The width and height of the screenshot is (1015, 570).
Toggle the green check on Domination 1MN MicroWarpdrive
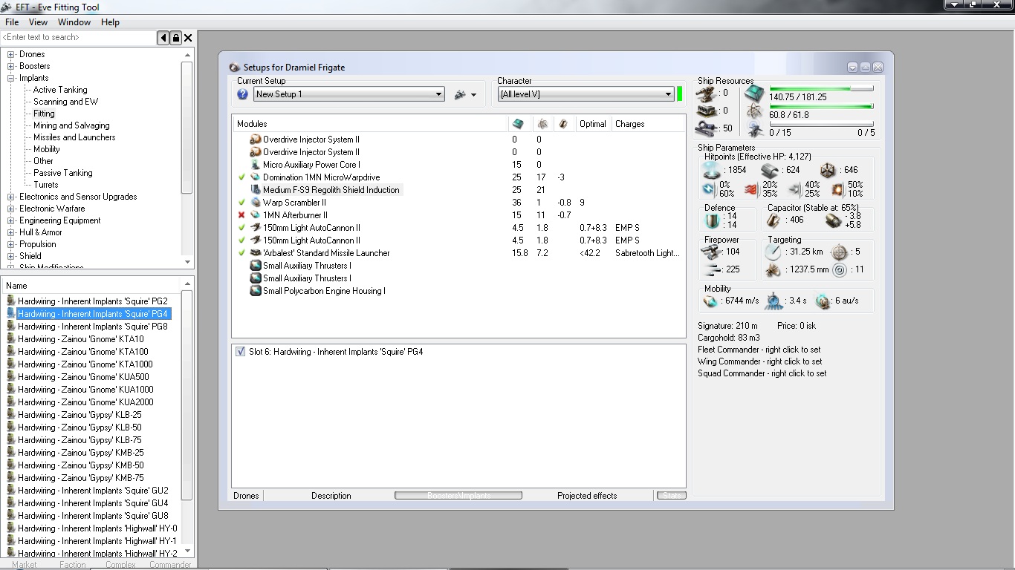241,177
